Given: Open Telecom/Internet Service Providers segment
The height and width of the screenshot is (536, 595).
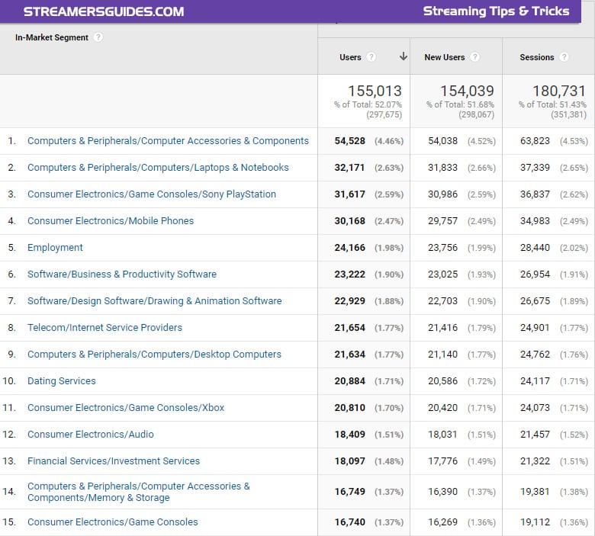Looking at the screenshot, I should coord(105,327).
